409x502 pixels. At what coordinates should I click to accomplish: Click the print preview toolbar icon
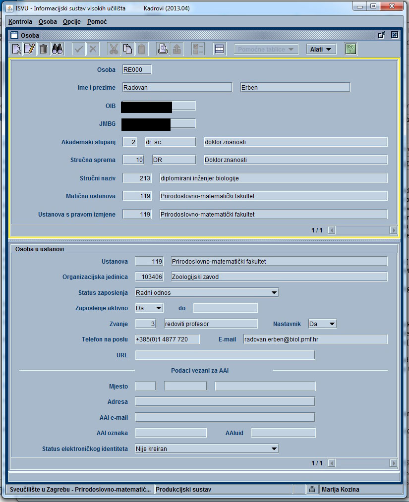click(x=163, y=49)
